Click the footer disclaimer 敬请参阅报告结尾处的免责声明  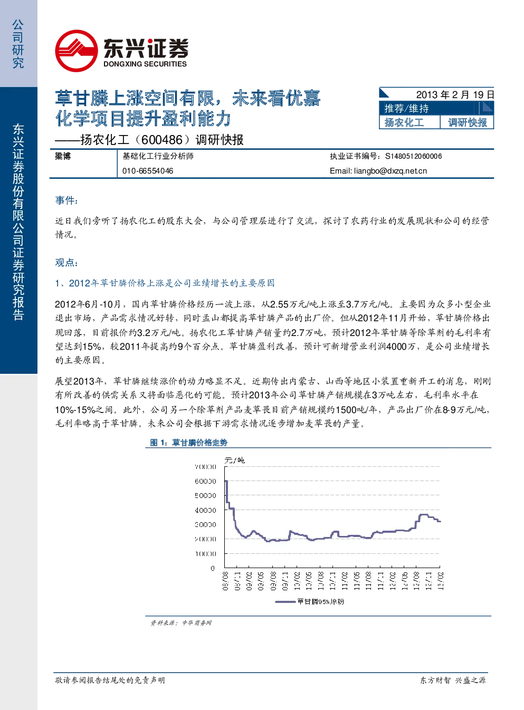click(110, 680)
